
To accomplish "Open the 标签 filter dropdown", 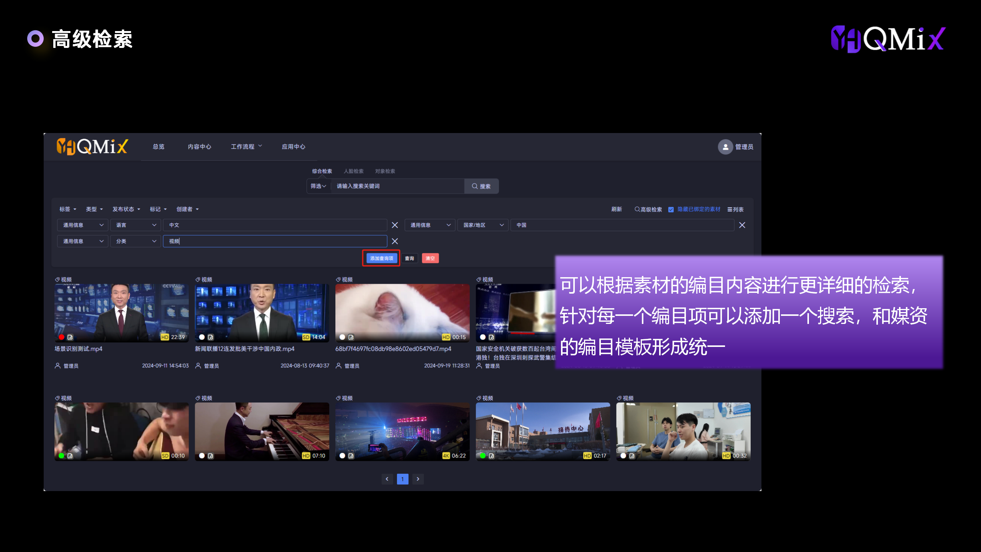I will 67,209.
